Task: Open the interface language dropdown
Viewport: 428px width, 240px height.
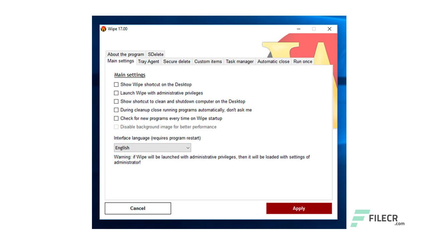Action: point(187,148)
